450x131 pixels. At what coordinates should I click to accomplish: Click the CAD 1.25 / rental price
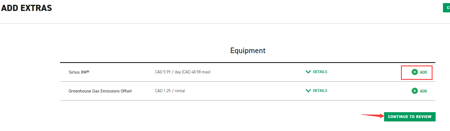pos(170,91)
